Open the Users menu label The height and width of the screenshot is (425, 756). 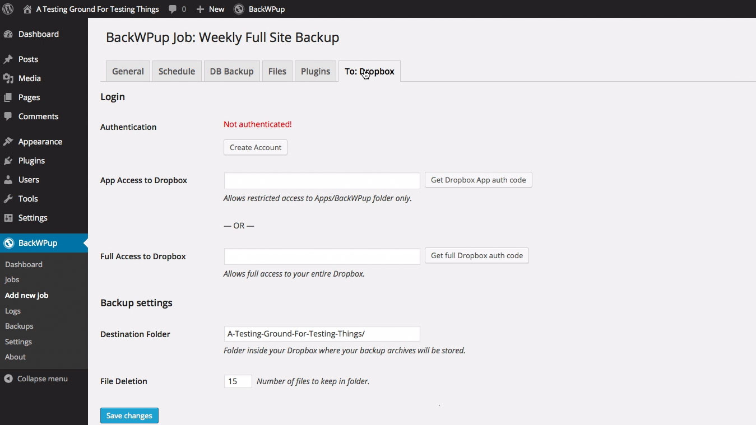click(x=29, y=180)
